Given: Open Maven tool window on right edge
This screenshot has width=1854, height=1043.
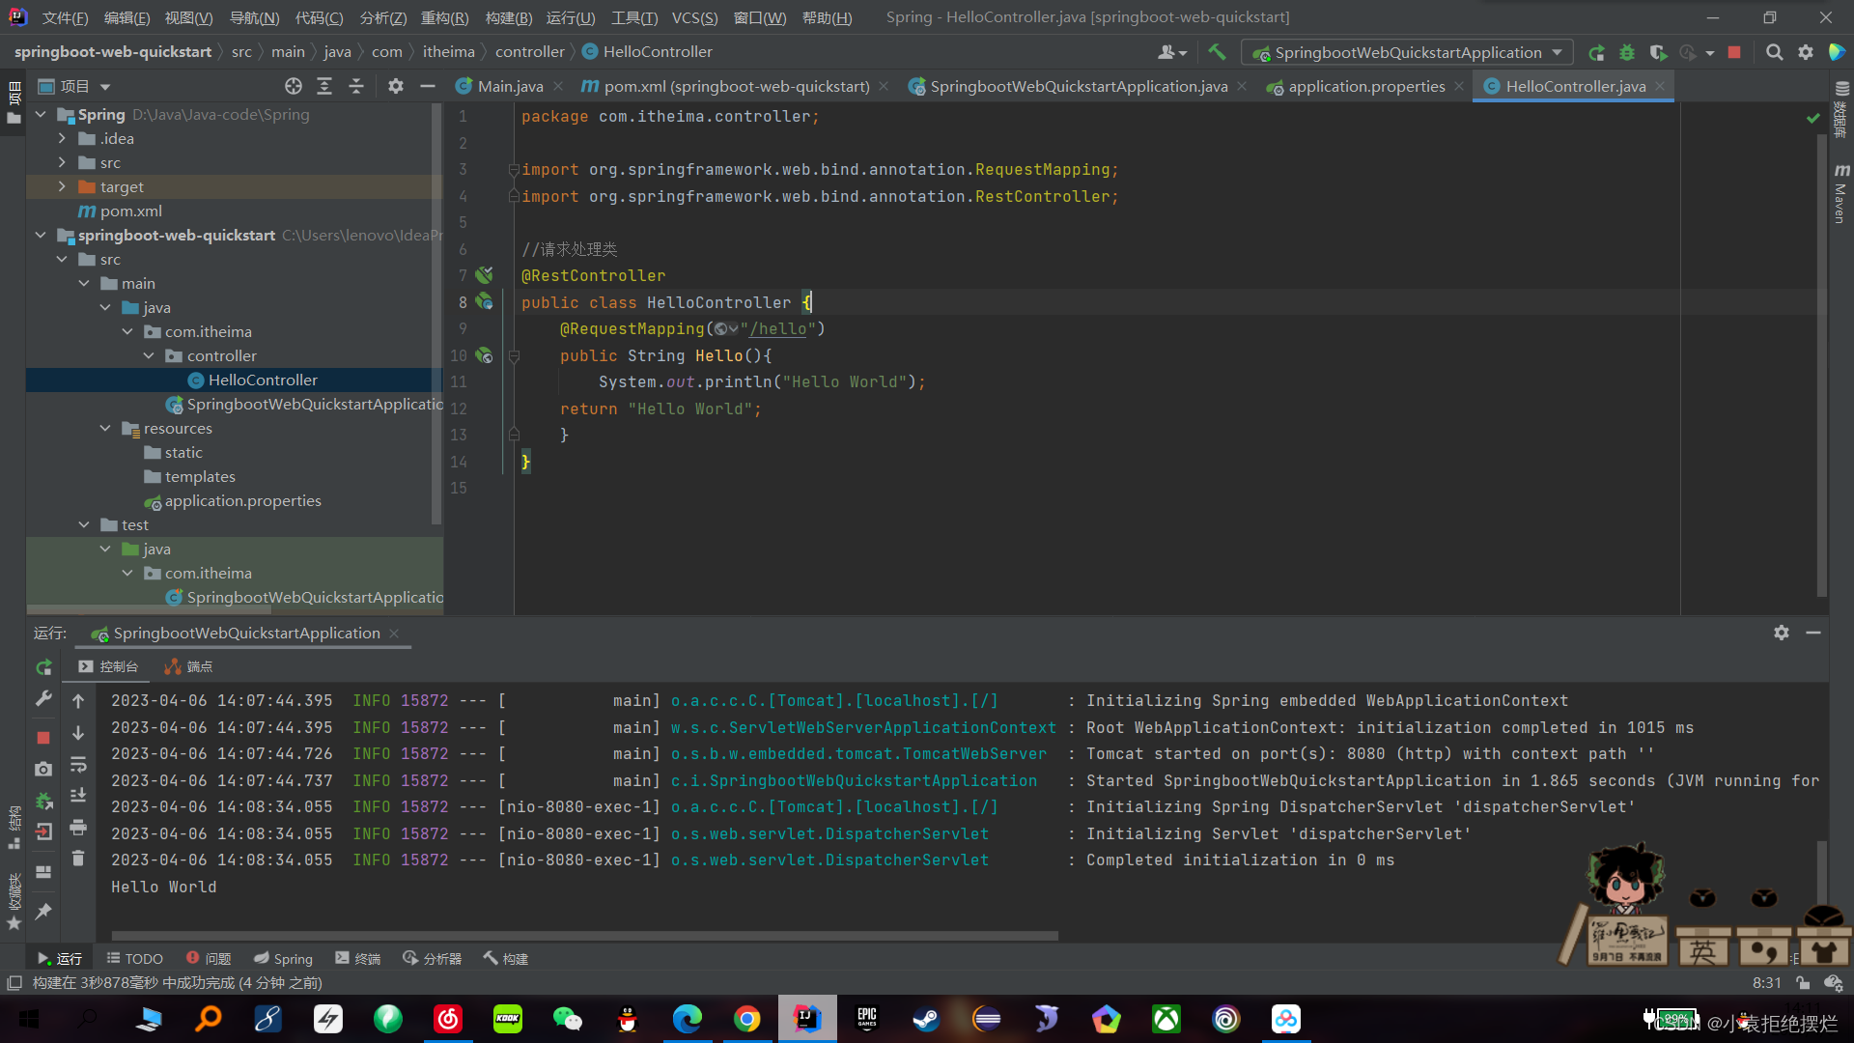Looking at the screenshot, I should click(1840, 193).
